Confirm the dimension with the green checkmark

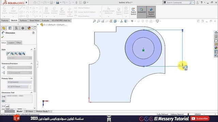[x=2, y=37]
